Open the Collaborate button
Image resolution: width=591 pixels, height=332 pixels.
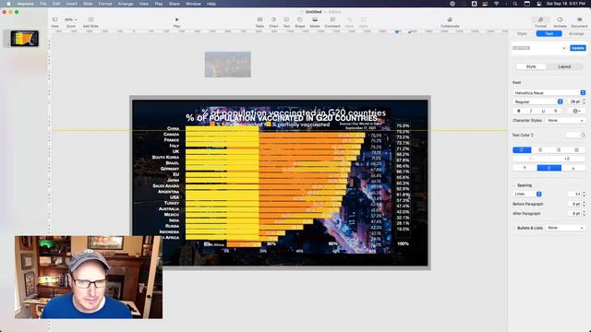pos(450,22)
